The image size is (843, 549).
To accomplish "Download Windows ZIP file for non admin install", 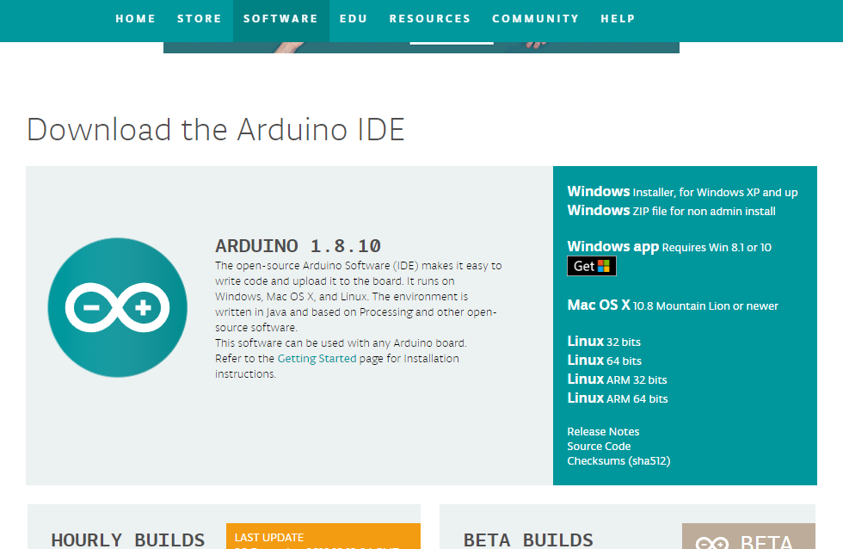I will click(x=671, y=211).
